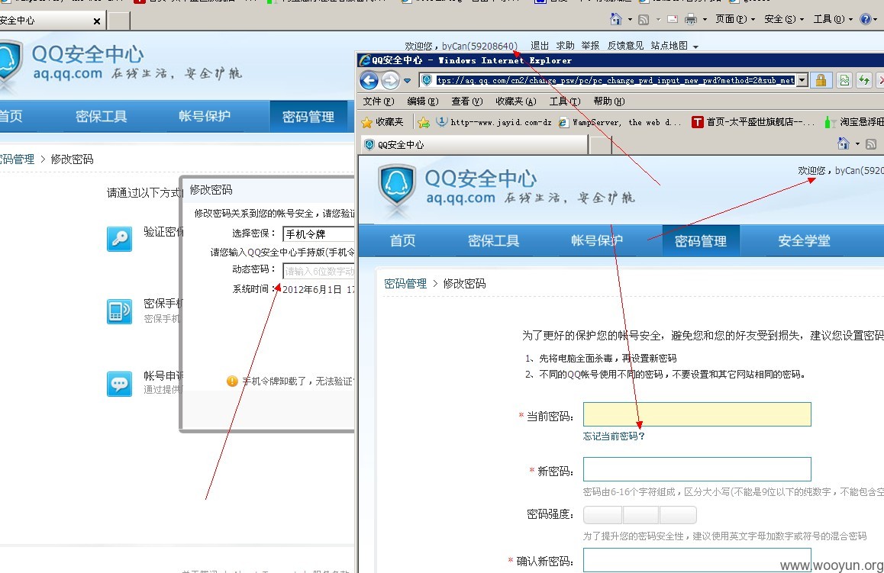
Task: Open the 页面(P) dropdown in the back window
Action: click(x=734, y=19)
